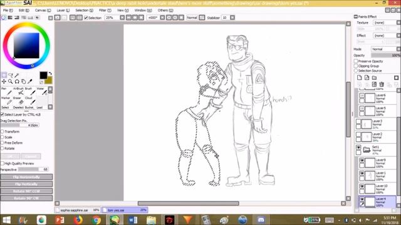Select the Color Picker eyedropper tool
The height and width of the screenshot is (225, 401).
[x=30, y=81]
